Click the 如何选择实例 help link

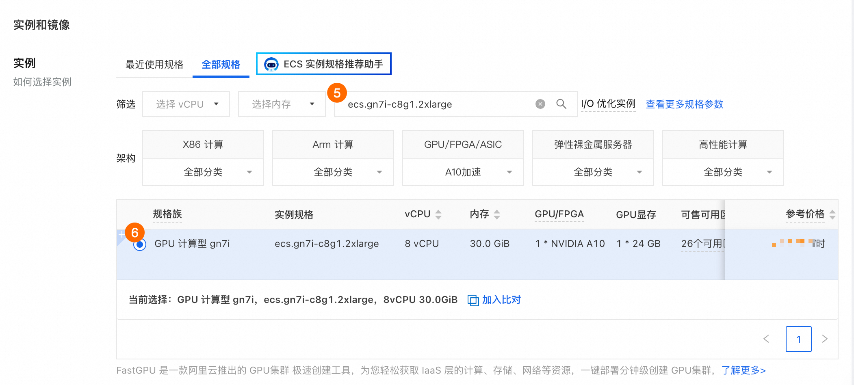[x=42, y=82]
